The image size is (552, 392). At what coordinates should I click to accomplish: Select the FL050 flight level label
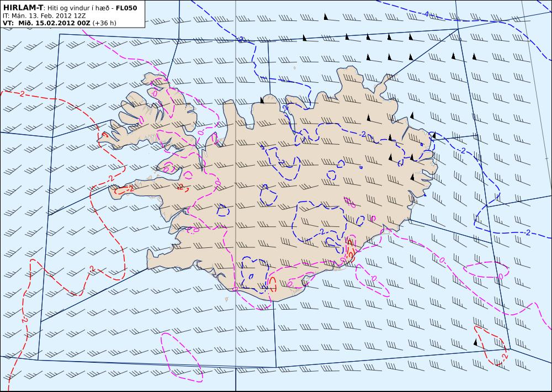coord(126,7)
